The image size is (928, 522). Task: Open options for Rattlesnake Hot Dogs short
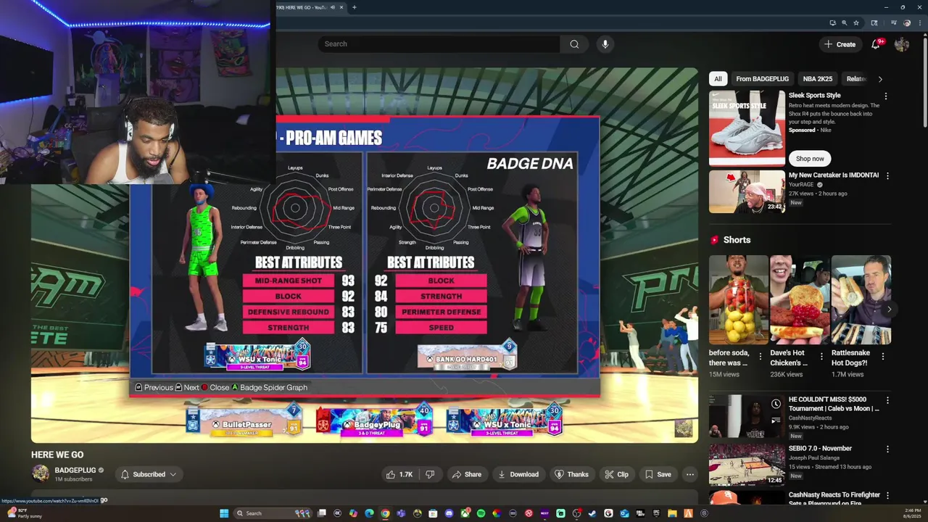883,357
